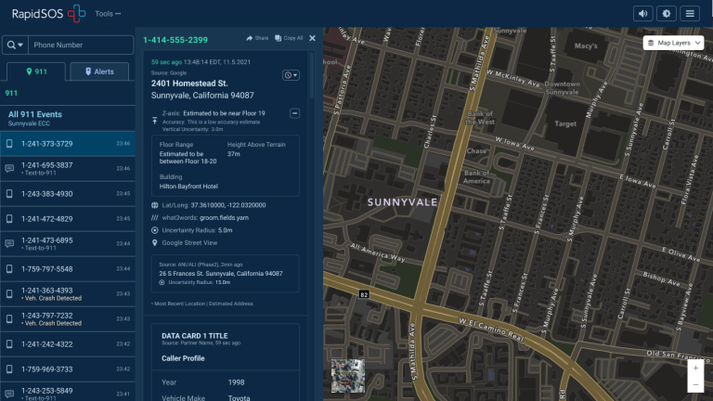713x401 pixels.
Task: Click phone icon for 1-241-373-3729
Action: 9,144
